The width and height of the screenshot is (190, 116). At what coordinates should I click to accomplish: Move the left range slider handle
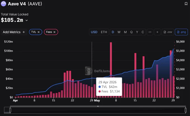10,110
